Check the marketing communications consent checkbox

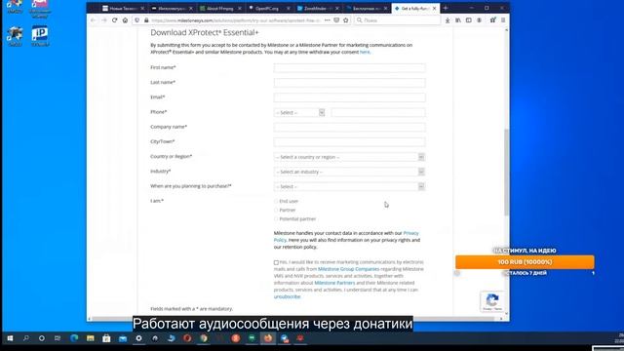(x=276, y=262)
